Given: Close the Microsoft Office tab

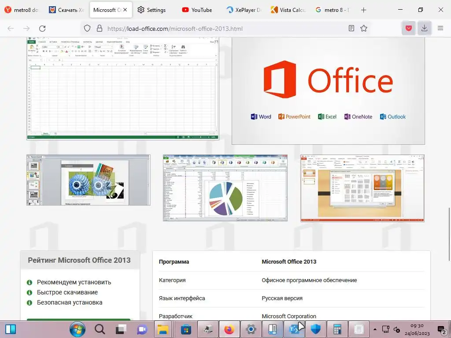Looking at the screenshot, I should (x=125, y=10).
